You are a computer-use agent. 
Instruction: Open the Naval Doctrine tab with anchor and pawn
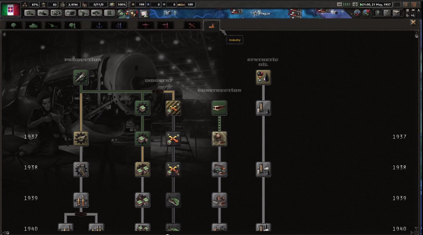(x=119, y=25)
